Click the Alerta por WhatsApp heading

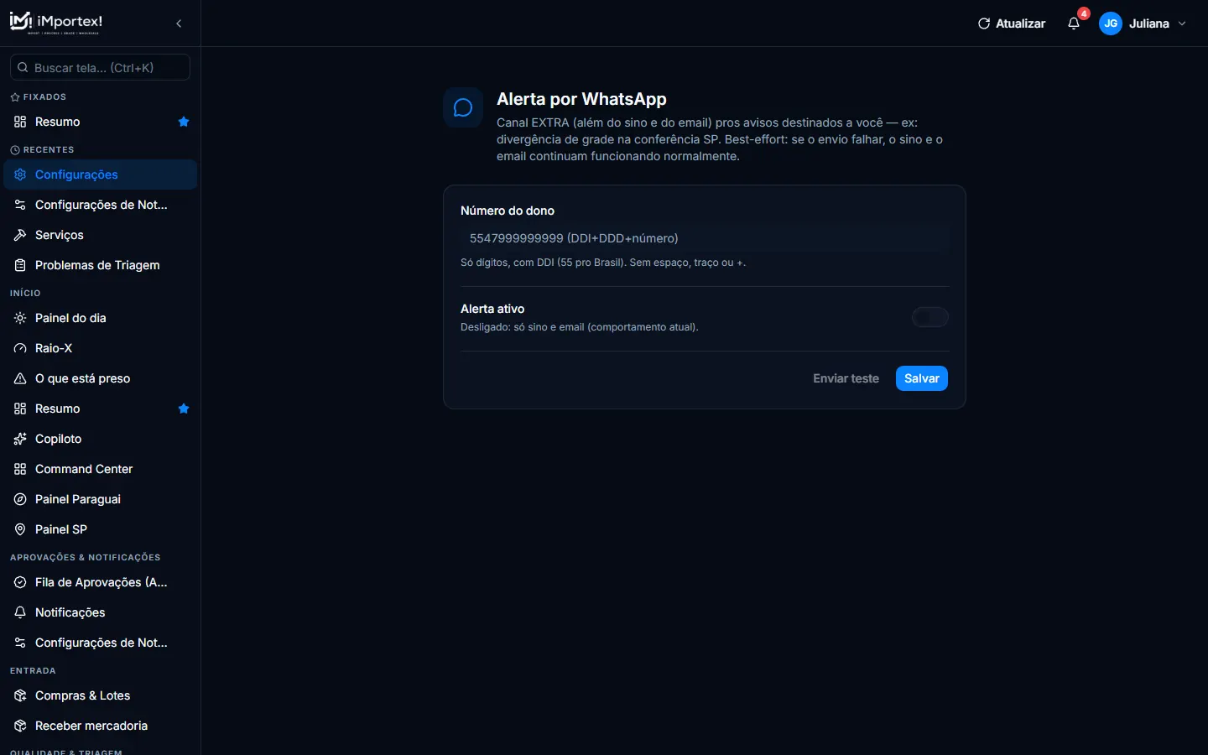click(x=581, y=99)
